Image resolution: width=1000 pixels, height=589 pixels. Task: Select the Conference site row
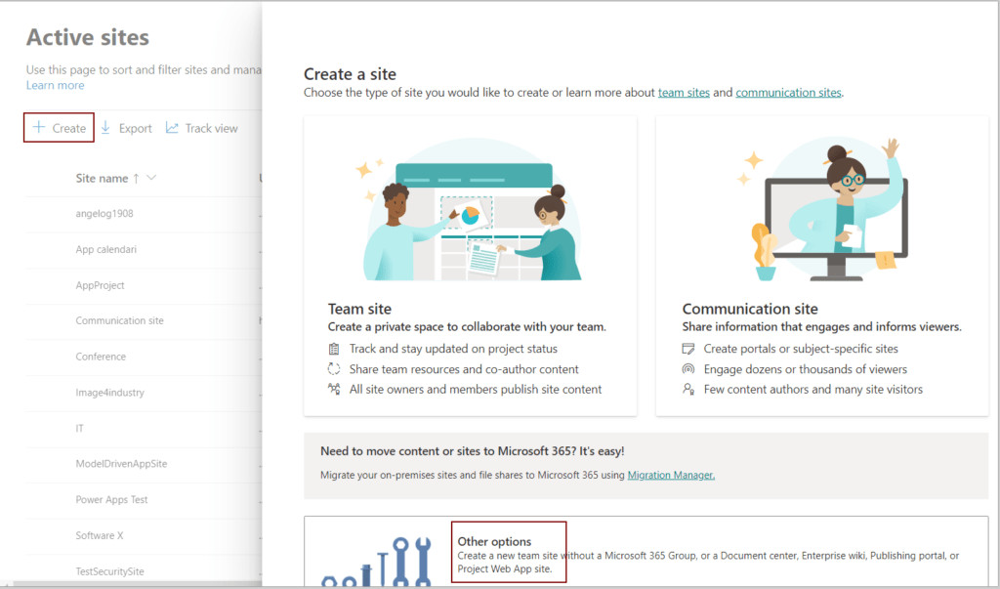click(101, 357)
